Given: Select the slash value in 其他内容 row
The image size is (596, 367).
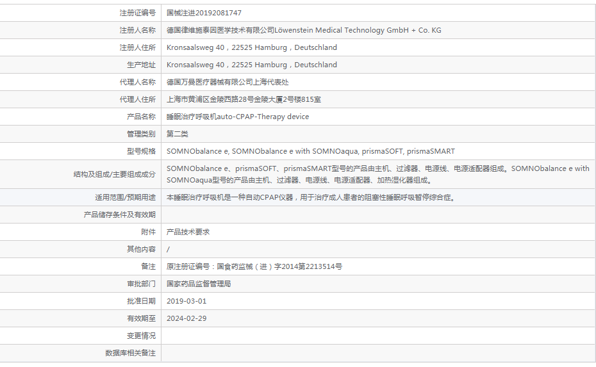Looking at the screenshot, I should pos(168,250).
